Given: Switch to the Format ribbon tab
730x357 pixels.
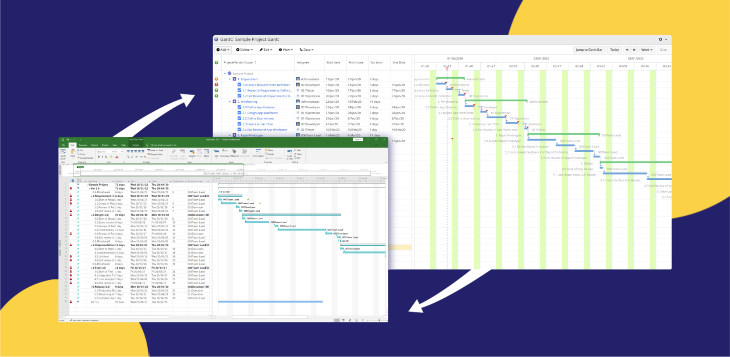Looking at the screenshot, I should point(136,145).
